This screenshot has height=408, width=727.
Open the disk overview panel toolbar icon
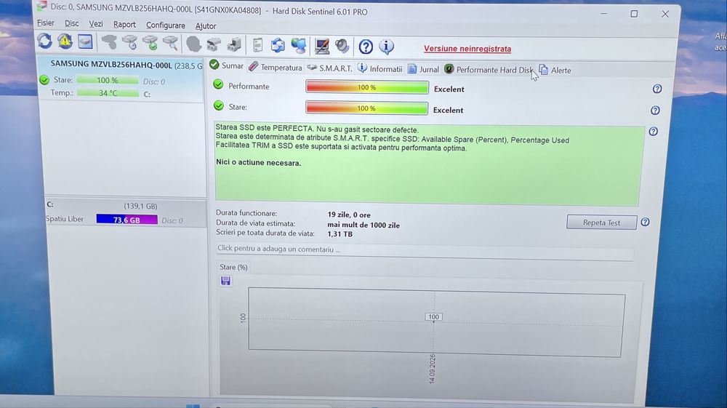tap(85, 42)
